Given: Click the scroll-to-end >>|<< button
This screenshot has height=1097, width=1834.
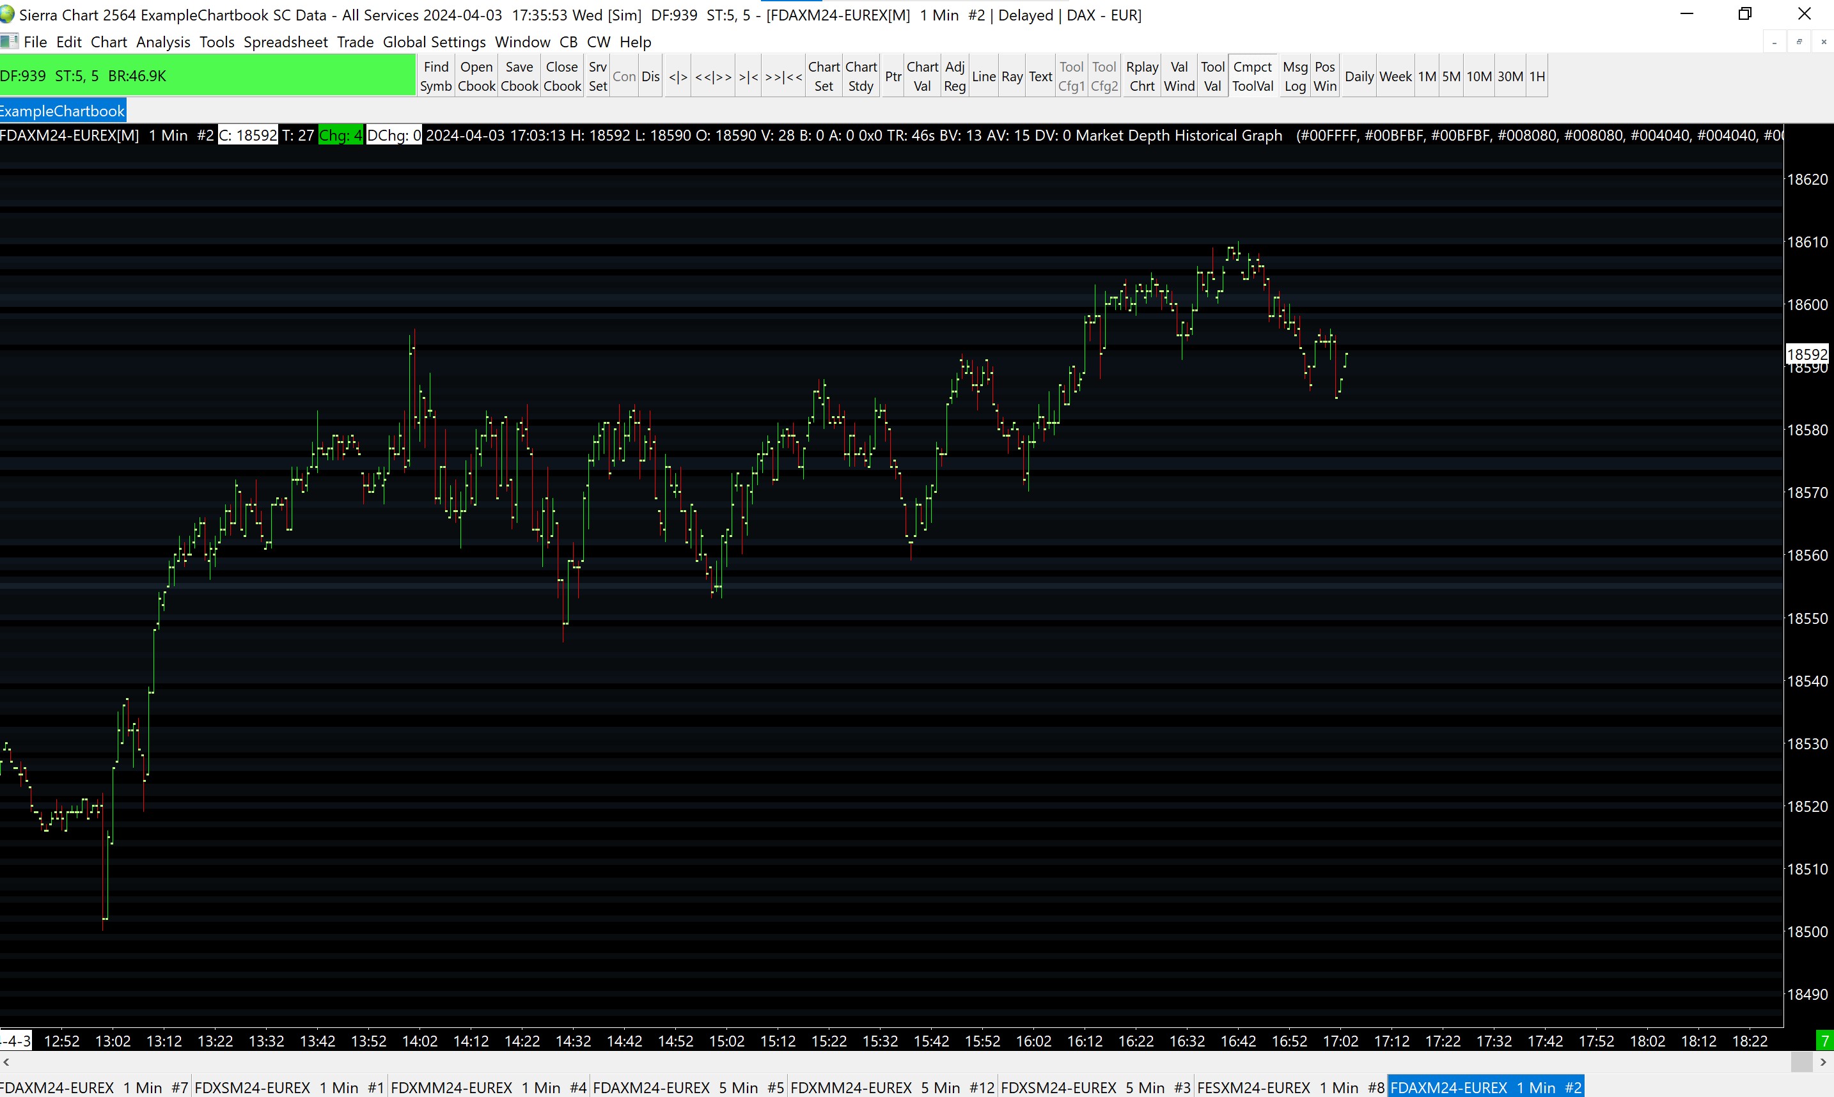Looking at the screenshot, I should coord(783,76).
